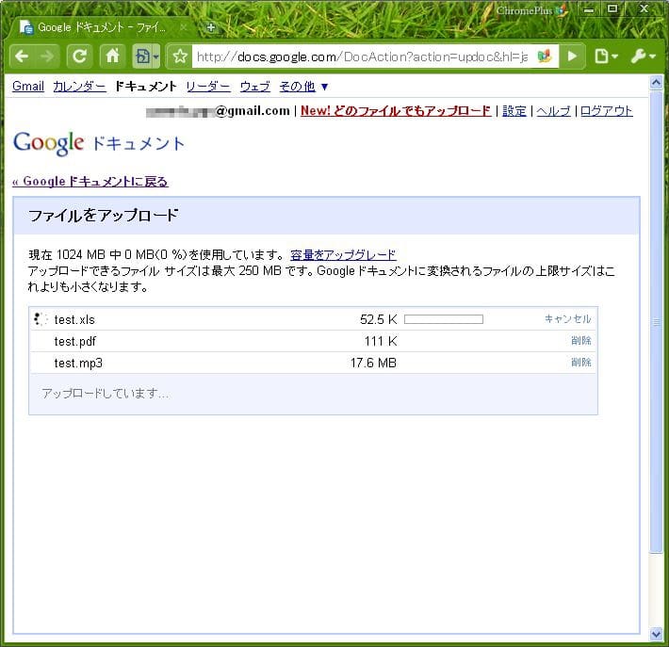Select the test.pdf file name
Image resolution: width=669 pixels, height=647 pixels.
click(x=74, y=341)
